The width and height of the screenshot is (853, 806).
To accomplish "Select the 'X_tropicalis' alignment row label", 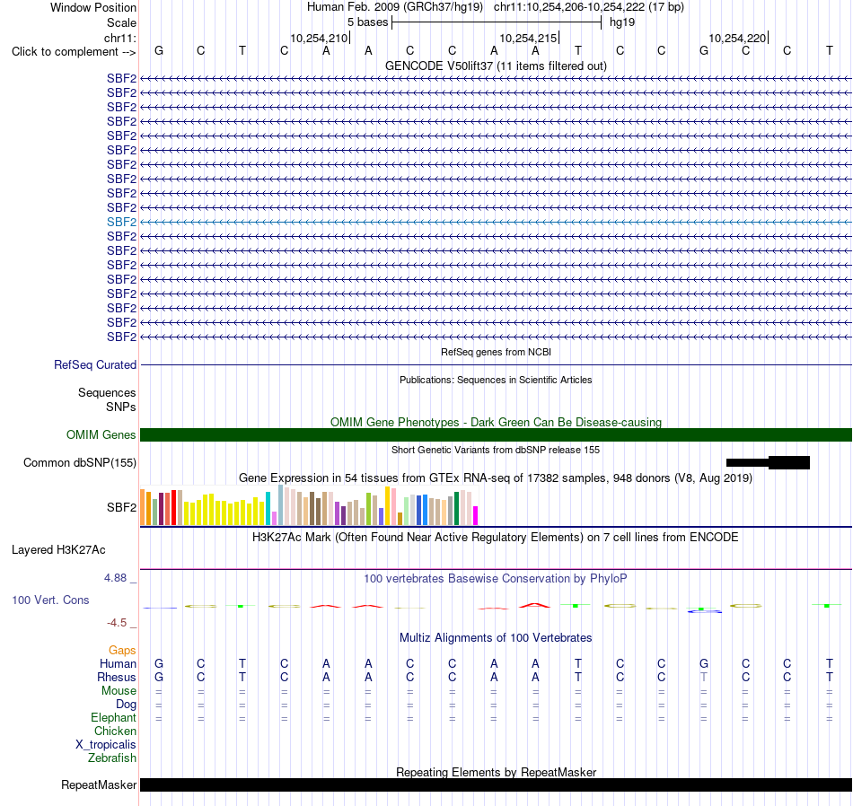I will [x=106, y=745].
